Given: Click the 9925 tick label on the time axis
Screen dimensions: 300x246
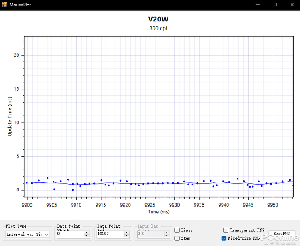Looking at the screenshot, I should pos(150,205).
